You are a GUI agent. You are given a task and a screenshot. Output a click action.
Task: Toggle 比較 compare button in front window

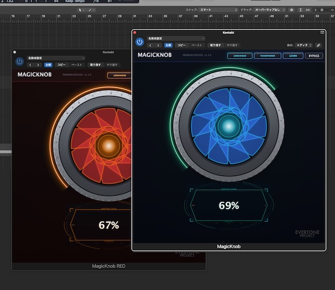click(169, 45)
